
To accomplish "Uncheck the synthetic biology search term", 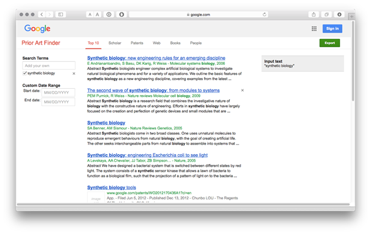I will [25, 73].
